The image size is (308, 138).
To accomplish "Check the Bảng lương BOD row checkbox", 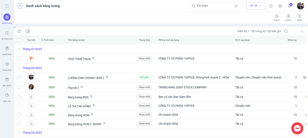I will coord(19,97).
